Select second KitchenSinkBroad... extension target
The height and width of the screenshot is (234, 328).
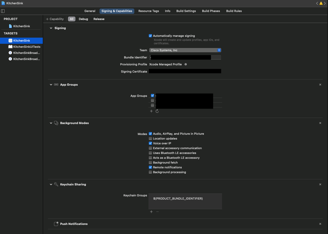21,59
